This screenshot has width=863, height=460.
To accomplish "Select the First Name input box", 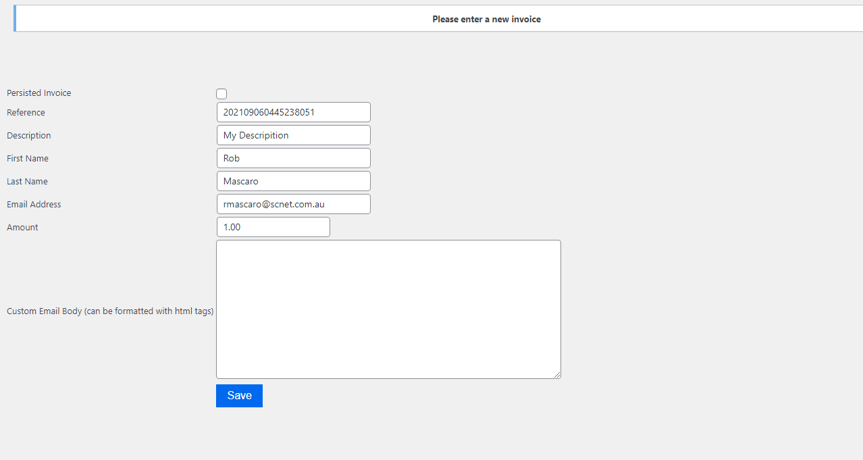I will pos(293,158).
